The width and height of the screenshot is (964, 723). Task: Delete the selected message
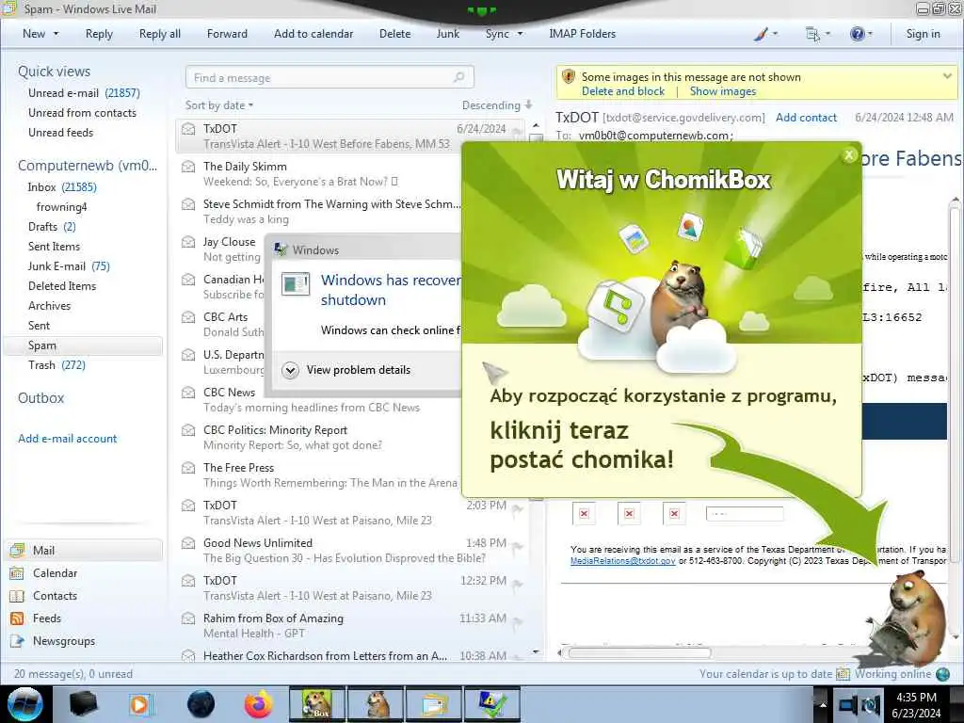[x=394, y=34]
